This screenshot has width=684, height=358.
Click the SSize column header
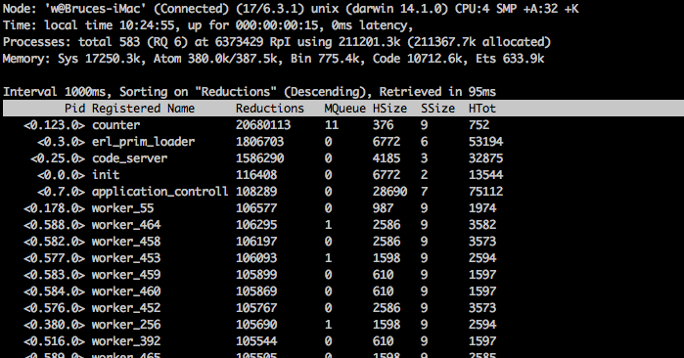pyautogui.click(x=437, y=109)
